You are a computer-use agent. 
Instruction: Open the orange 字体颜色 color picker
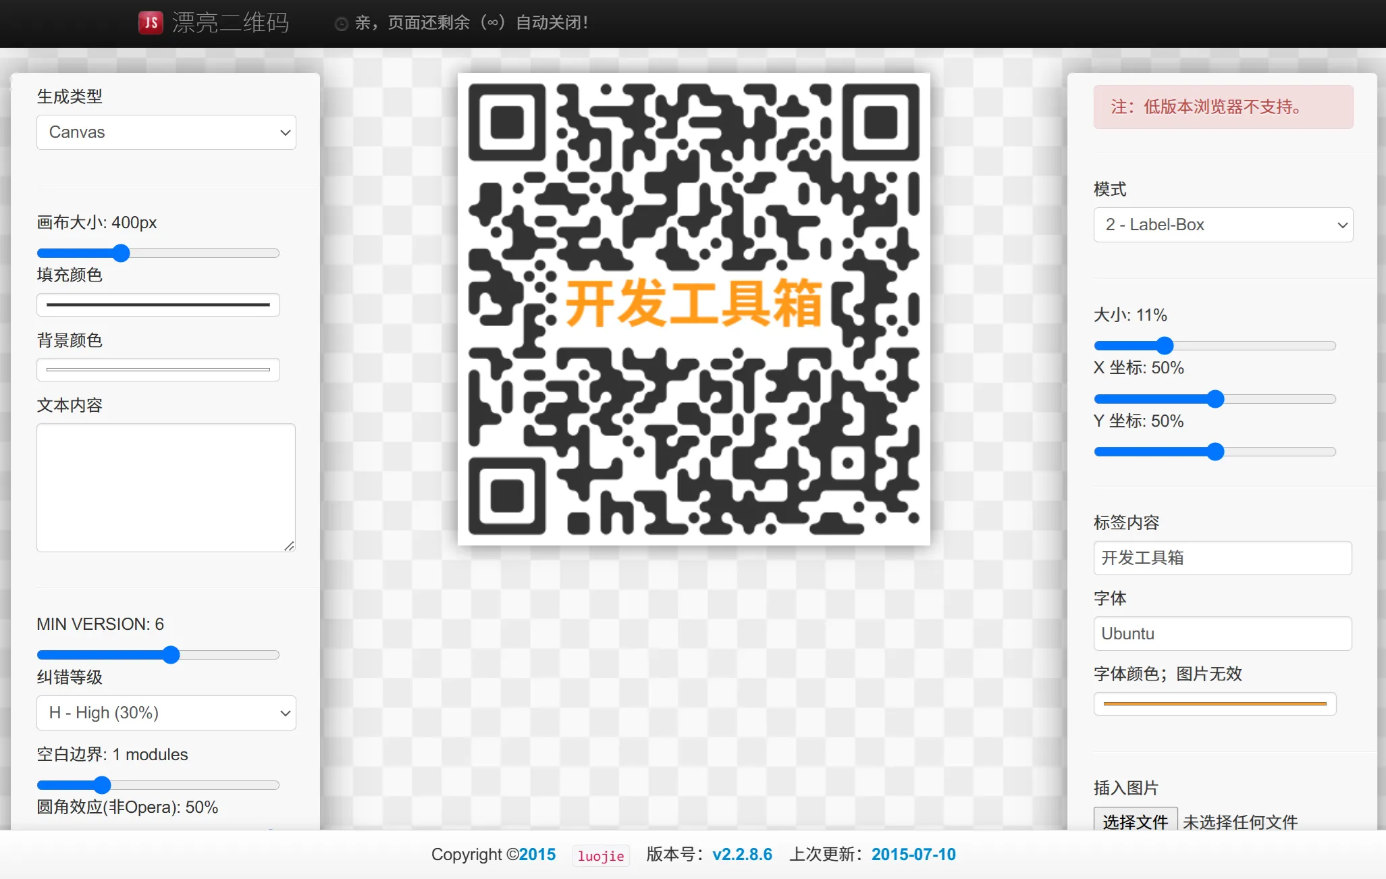click(x=1215, y=703)
